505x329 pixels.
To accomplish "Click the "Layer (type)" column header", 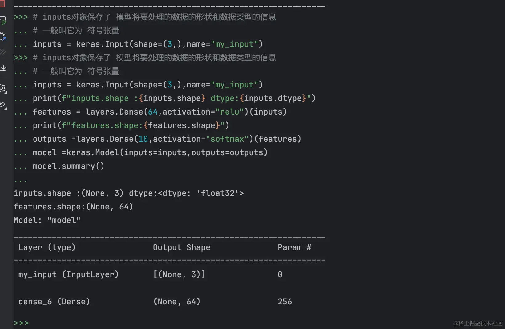I will tap(47, 247).
